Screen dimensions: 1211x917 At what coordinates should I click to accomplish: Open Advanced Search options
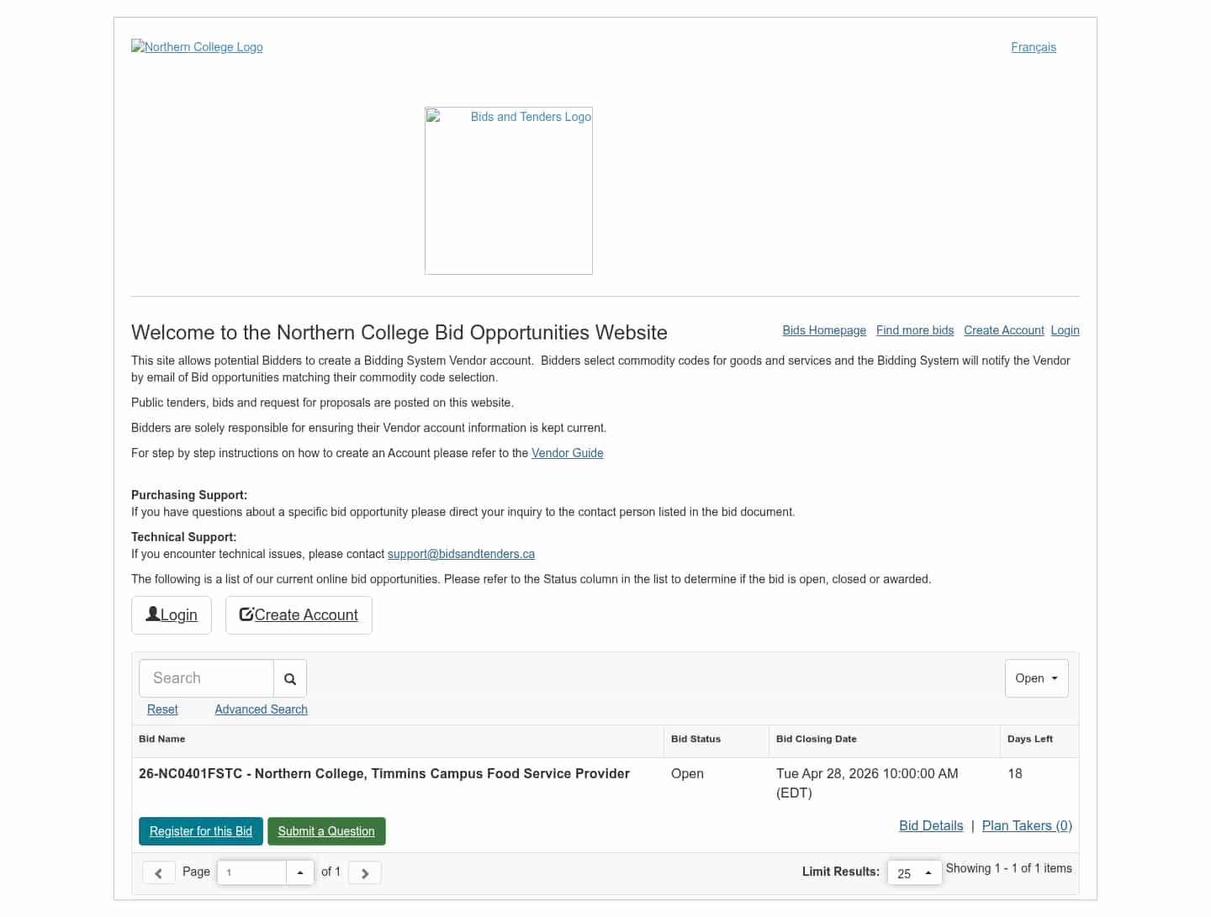[x=261, y=709]
